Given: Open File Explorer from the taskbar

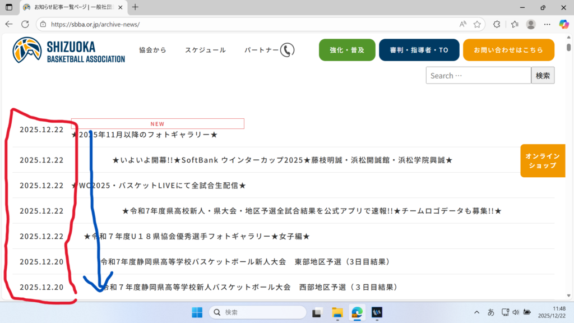Looking at the screenshot, I should pyautogui.click(x=337, y=312).
